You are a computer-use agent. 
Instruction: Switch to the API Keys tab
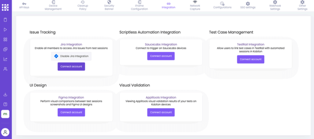(x=24, y=7)
